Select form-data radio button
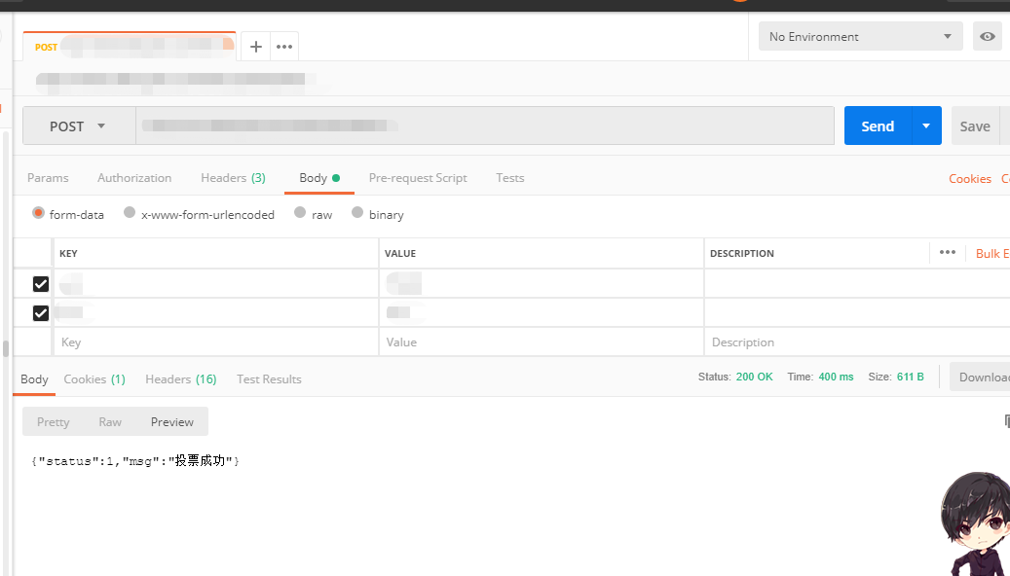The width and height of the screenshot is (1010, 576). pos(39,213)
